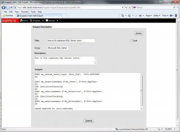This screenshot has height=132, width=180.
Task: Open the View menu
Action: [17, 12]
